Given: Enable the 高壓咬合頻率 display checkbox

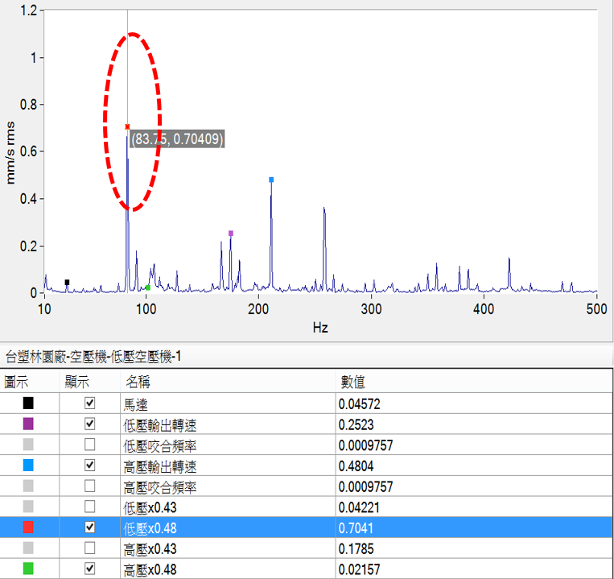Looking at the screenshot, I should pyautogui.click(x=90, y=486).
